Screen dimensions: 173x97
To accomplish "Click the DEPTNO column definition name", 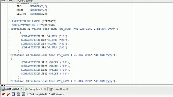I will [x=21, y=14].
